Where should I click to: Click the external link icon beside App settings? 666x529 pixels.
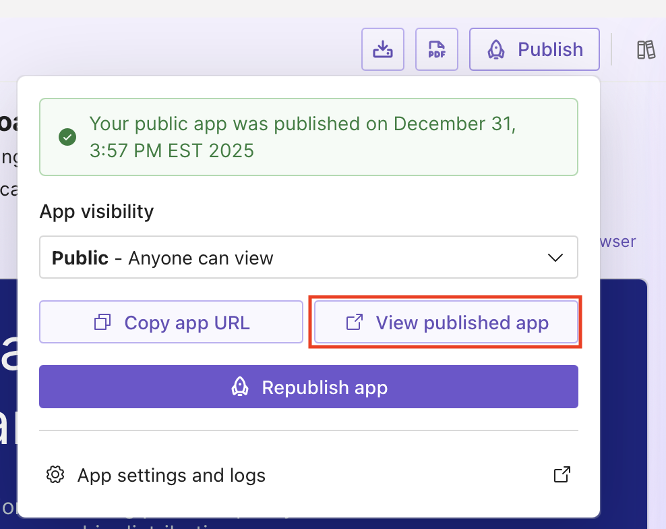(562, 474)
